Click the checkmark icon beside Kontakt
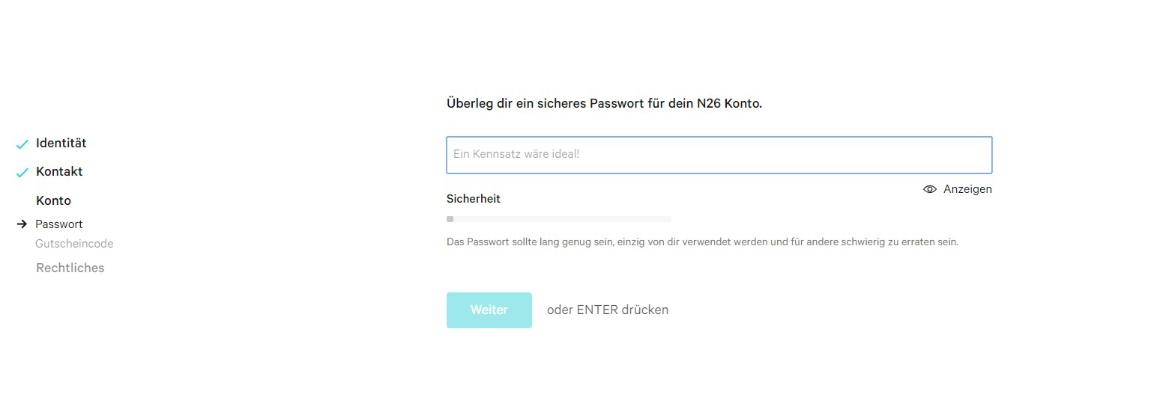This screenshot has height=415, width=1151. 22,173
